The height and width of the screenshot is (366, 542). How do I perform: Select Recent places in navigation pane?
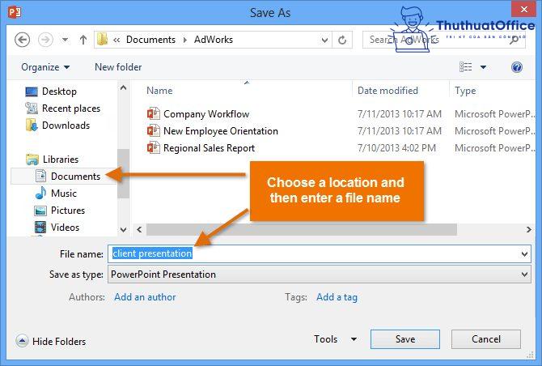click(71, 109)
